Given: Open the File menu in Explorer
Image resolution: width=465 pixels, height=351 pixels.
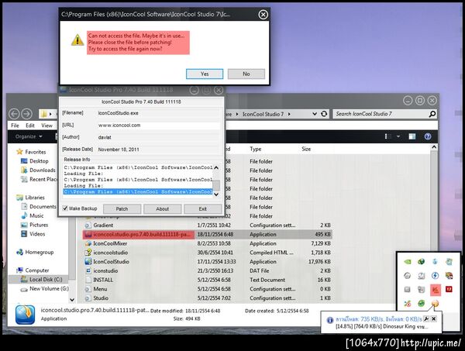Looking at the screenshot, I should click(x=15, y=126).
